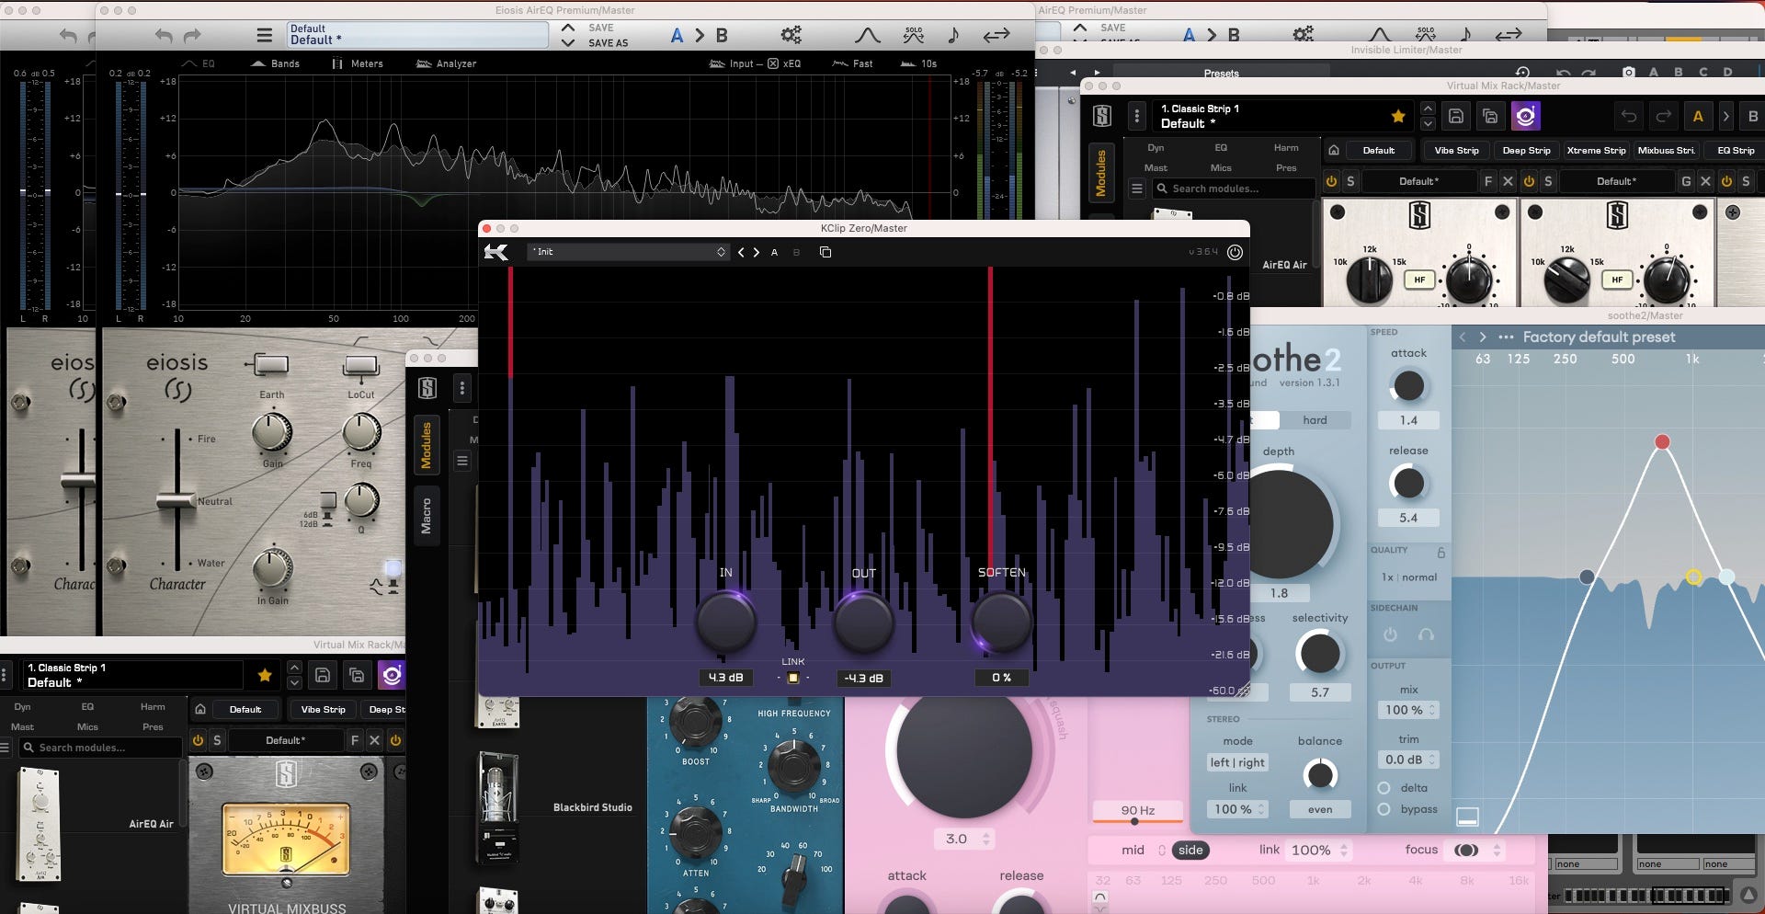Click the Earth Gain knob in AirEQ
The height and width of the screenshot is (914, 1765).
[272, 431]
